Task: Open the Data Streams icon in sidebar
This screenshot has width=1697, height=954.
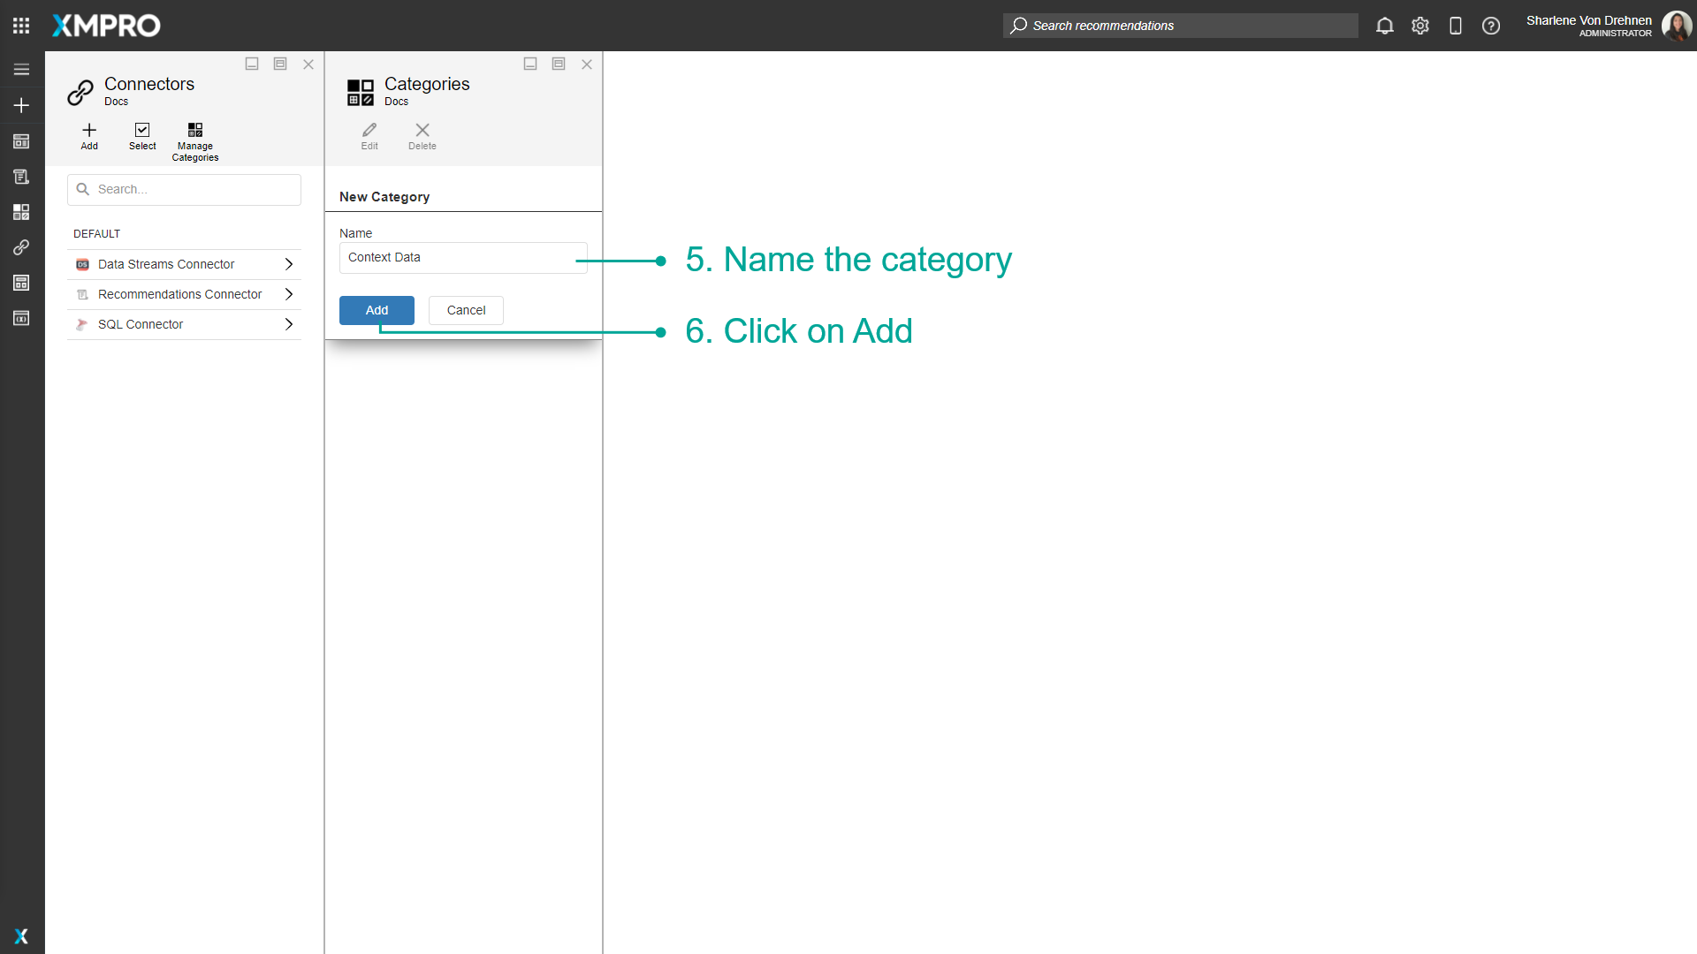Action: click(21, 141)
